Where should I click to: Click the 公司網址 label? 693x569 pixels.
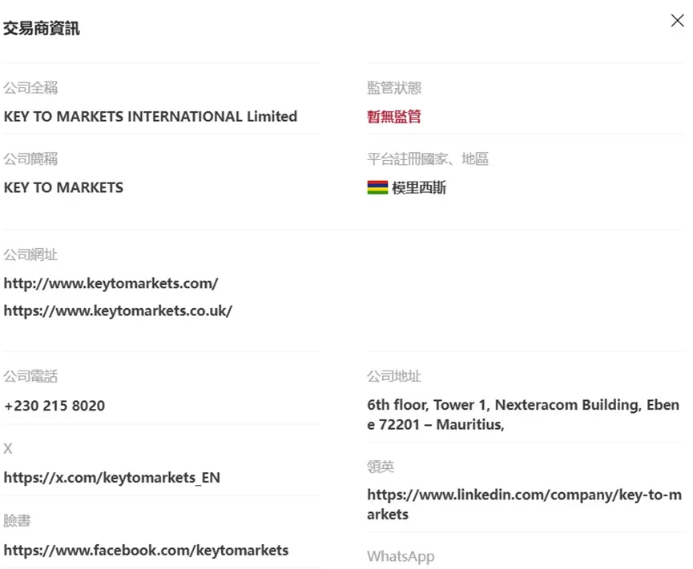click(30, 254)
